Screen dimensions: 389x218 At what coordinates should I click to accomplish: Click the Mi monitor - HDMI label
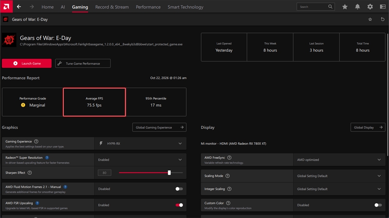point(233,143)
